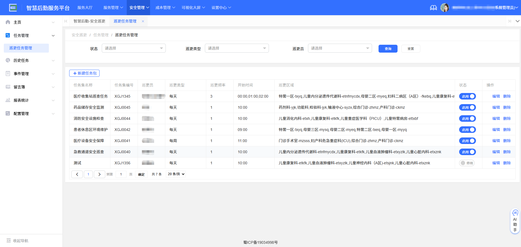Click the page number input field

(121, 174)
